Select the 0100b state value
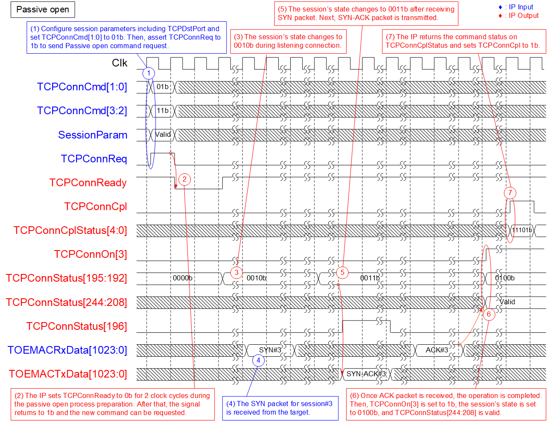 (505, 278)
